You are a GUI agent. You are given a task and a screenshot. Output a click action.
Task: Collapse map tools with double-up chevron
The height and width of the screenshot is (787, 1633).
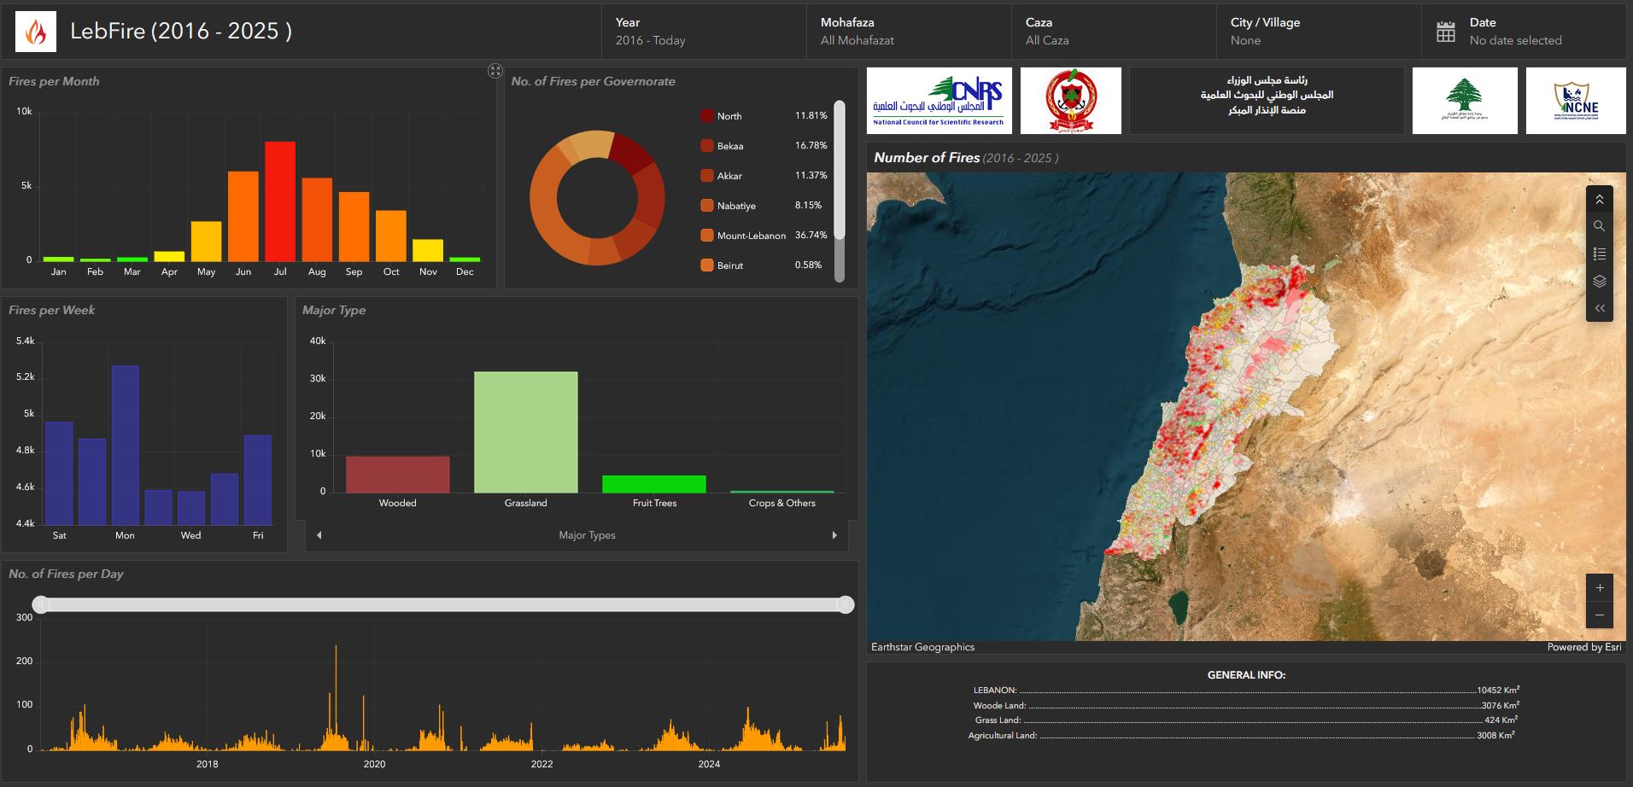[1599, 200]
